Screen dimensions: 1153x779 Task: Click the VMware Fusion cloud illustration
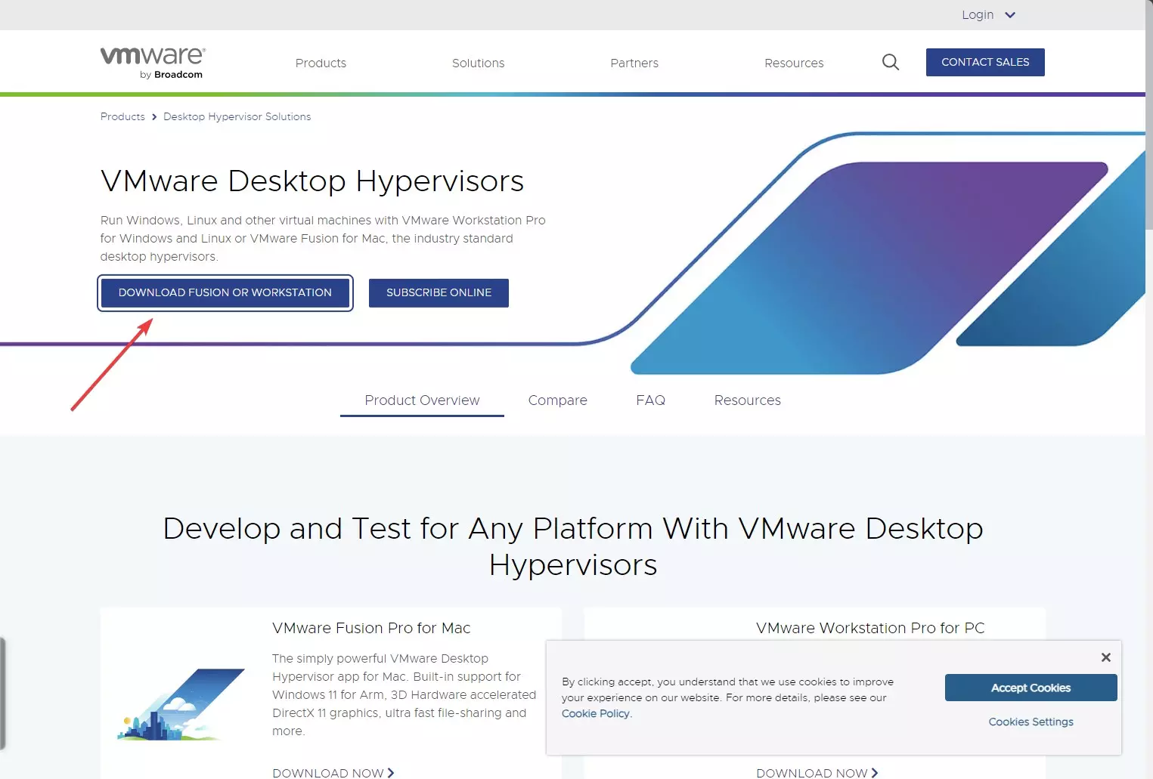tap(180, 703)
